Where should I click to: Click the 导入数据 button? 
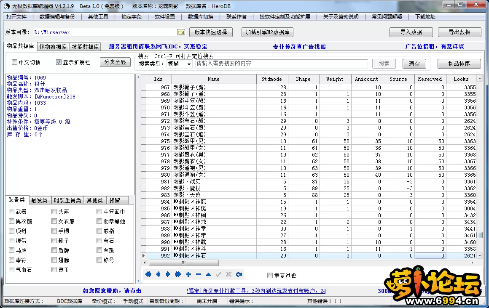(411, 32)
